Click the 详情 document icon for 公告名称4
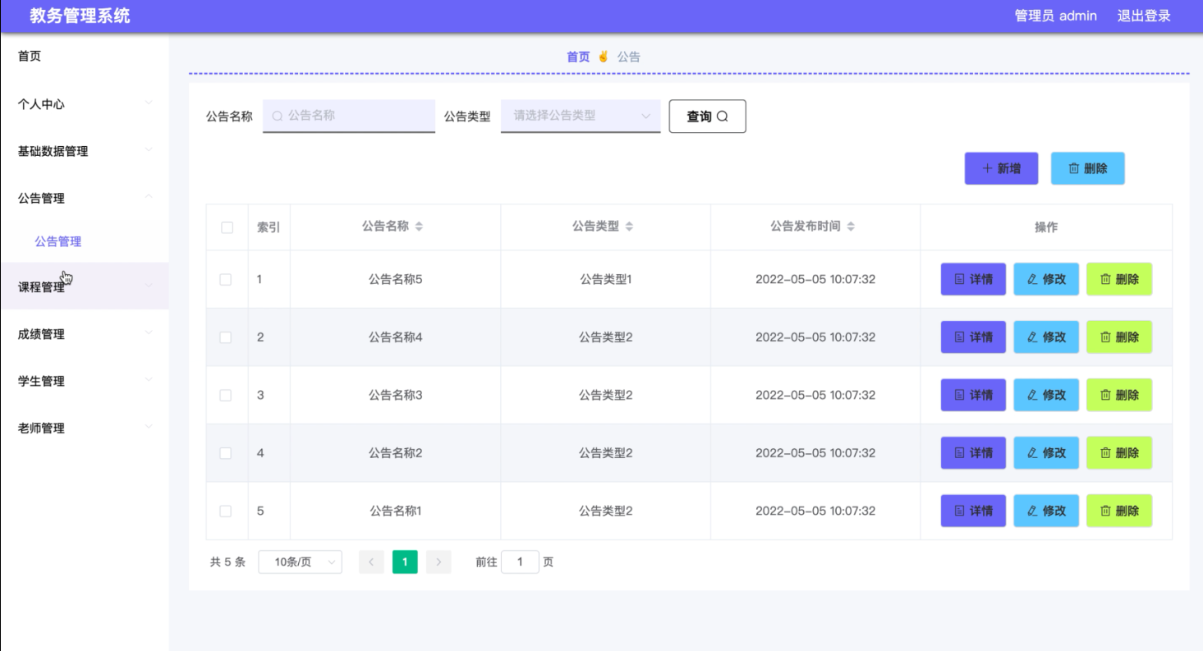This screenshot has width=1203, height=651. click(960, 337)
